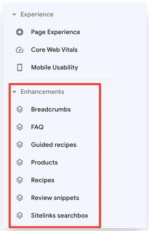Viewport: 149px width, 231px height.
Task: Click the Review snippets layers icon
Action: [x=20, y=198]
